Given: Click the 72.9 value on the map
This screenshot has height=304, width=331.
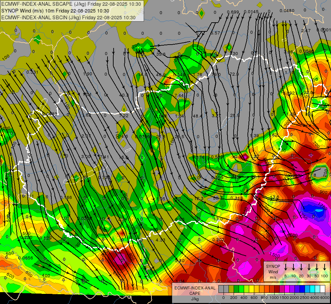Looking at the screenshot, I should [234, 74].
